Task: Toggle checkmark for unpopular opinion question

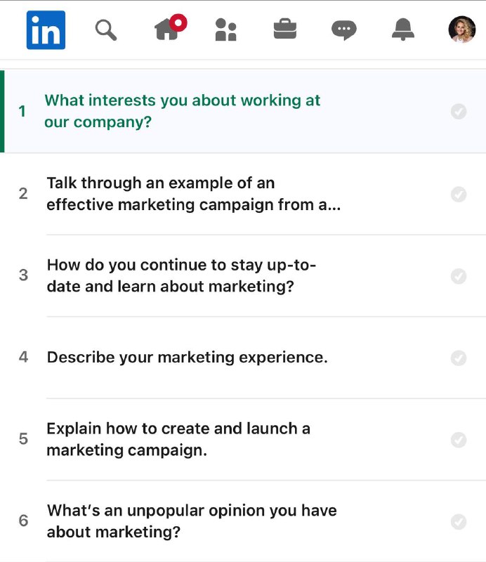Action: tap(459, 521)
